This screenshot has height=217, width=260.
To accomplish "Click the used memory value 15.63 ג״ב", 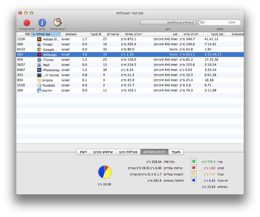I will pos(209,187).
